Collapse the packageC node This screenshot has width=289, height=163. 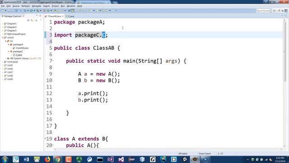point(9,51)
